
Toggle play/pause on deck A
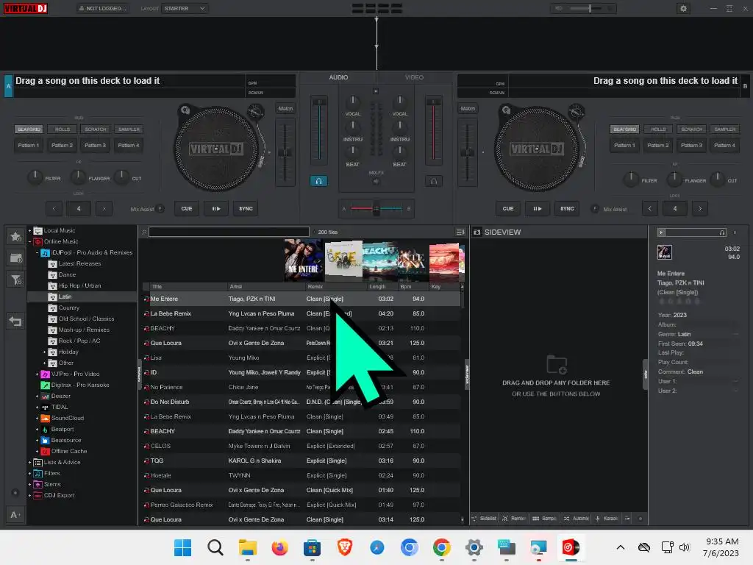click(216, 209)
